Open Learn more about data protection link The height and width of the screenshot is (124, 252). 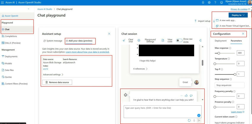click(x=87, y=52)
